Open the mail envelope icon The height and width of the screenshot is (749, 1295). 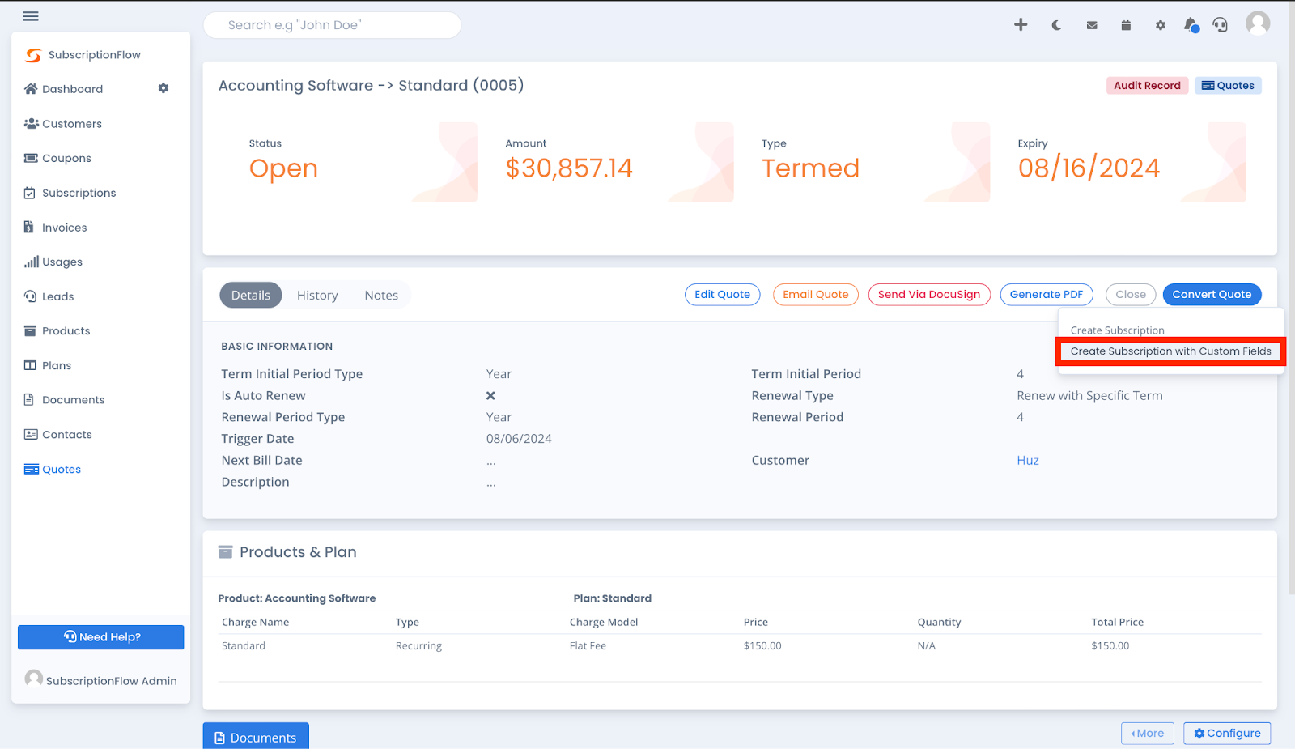pos(1092,25)
